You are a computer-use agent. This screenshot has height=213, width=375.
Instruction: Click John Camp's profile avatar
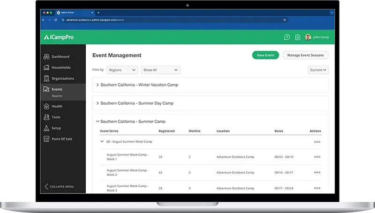click(x=308, y=37)
